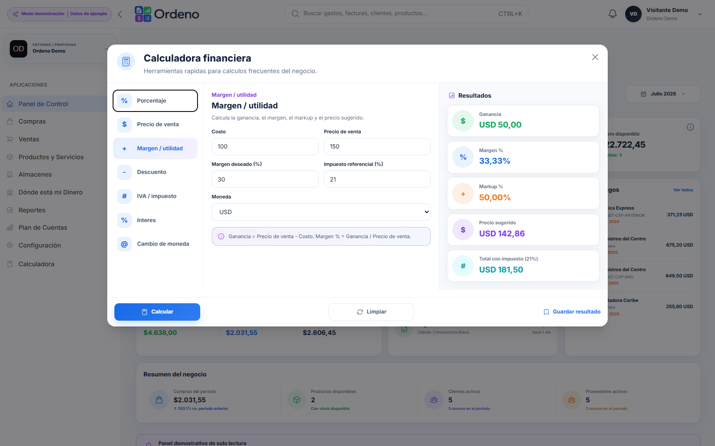Select the Porcentaje calculator tab
This screenshot has height=446, width=715.
[x=155, y=101]
